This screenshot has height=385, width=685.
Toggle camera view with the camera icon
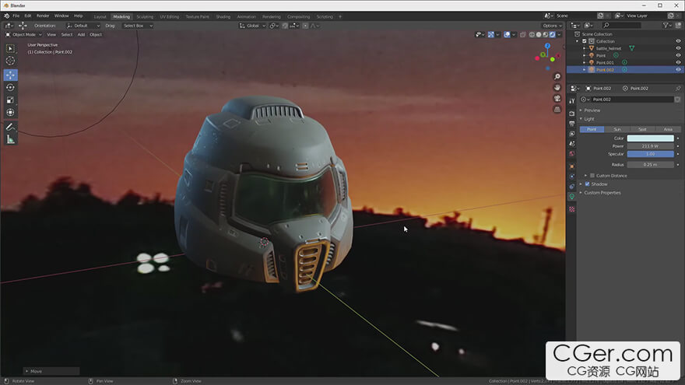tap(557, 99)
